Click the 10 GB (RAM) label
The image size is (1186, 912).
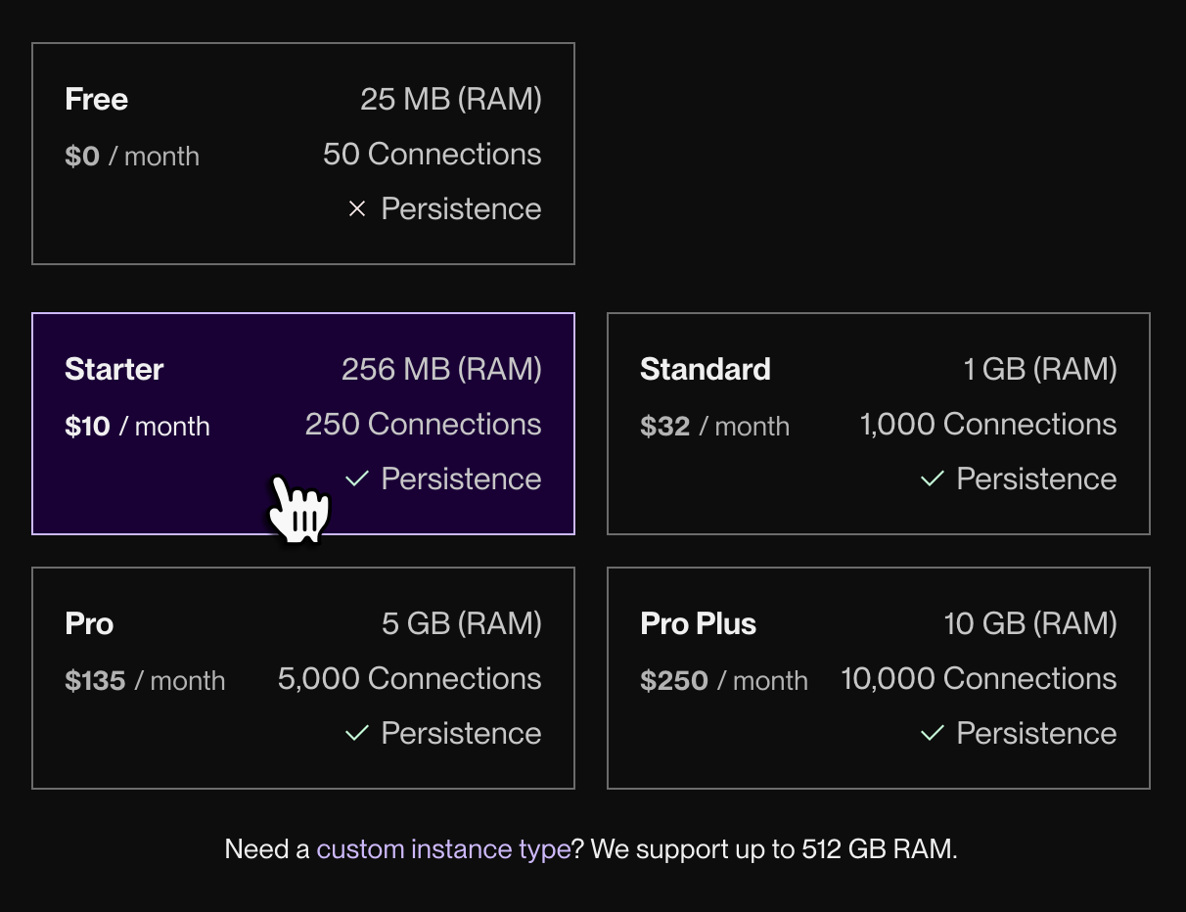pyautogui.click(x=1030, y=624)
